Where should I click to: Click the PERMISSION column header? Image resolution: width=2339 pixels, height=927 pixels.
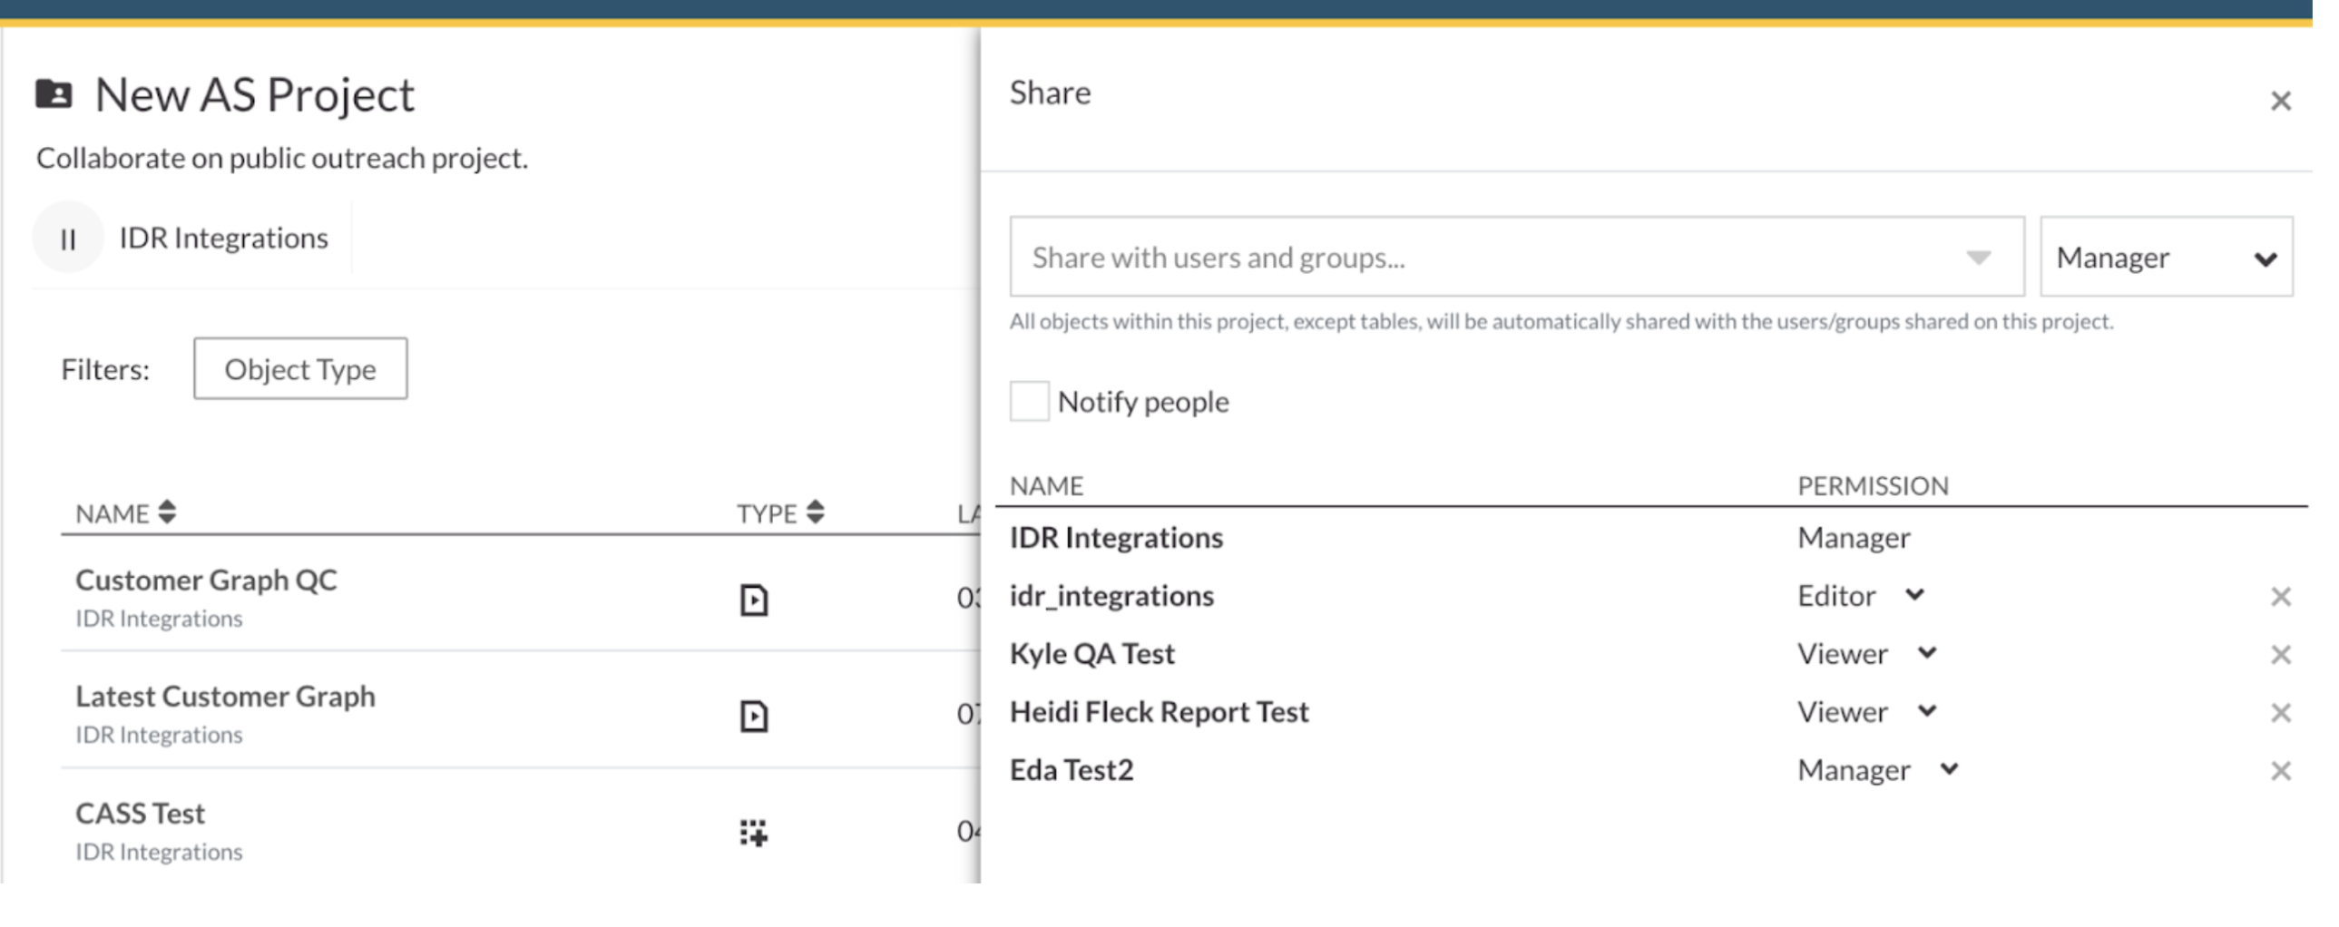[x=1874, y=486]
